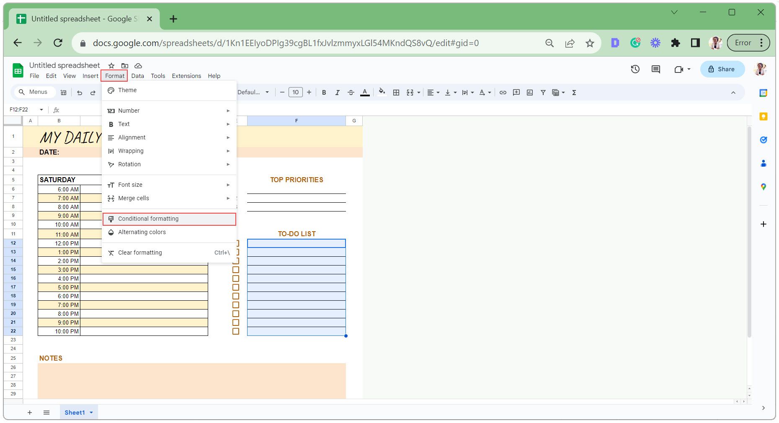Open the fill color picker

pos(381,92)
